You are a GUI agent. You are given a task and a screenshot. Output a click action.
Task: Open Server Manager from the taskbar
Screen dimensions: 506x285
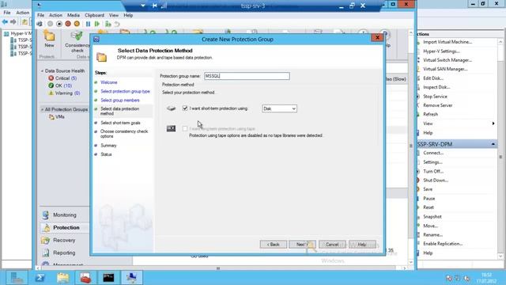pos(17,278)
